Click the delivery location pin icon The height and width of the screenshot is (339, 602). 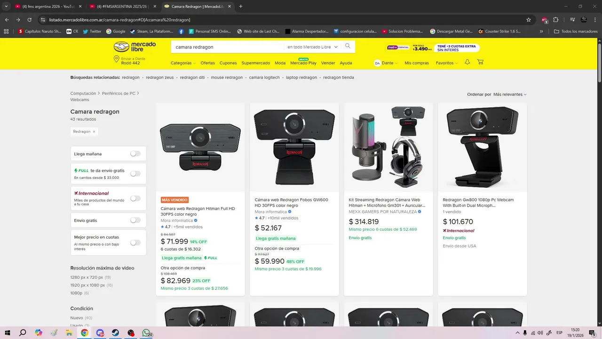[x=117, y=59]
